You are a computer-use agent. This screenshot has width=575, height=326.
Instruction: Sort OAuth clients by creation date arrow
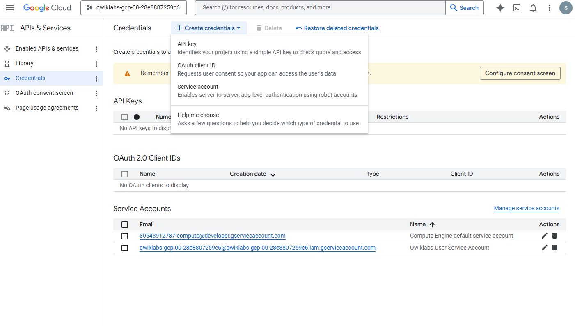tap(273, 174)
